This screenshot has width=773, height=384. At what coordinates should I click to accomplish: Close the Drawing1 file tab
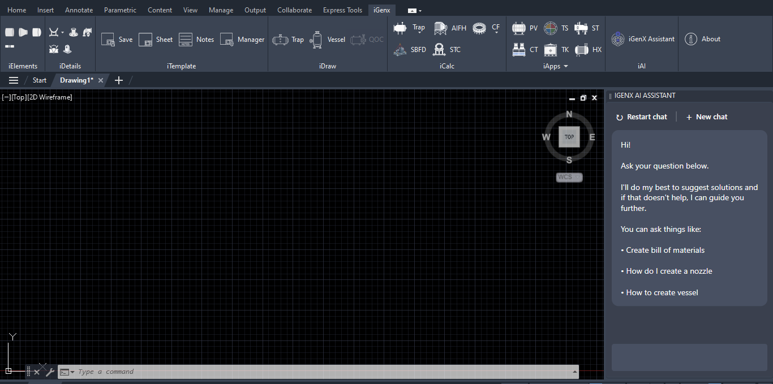[101, 80]
